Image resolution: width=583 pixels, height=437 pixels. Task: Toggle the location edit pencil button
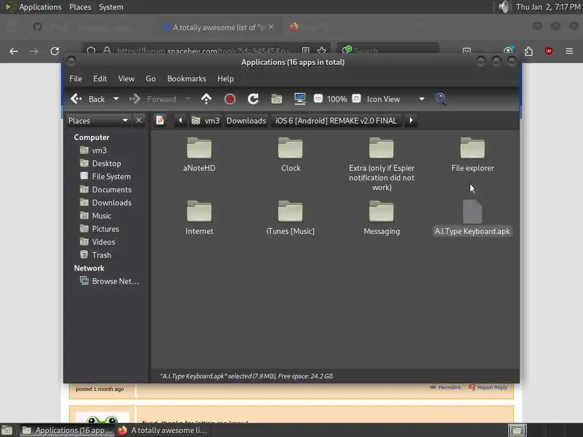tap(160, 121)
